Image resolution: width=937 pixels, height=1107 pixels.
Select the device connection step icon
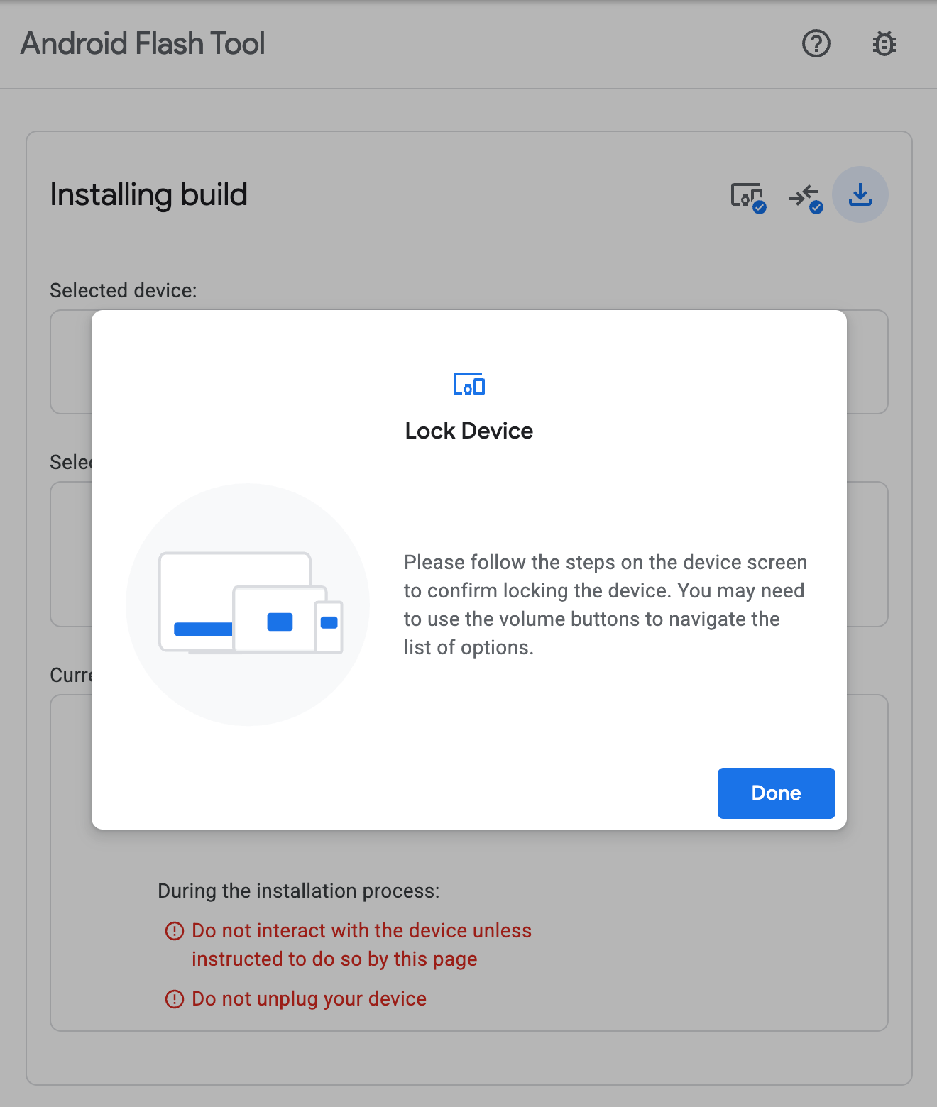(x=747, y=196)
